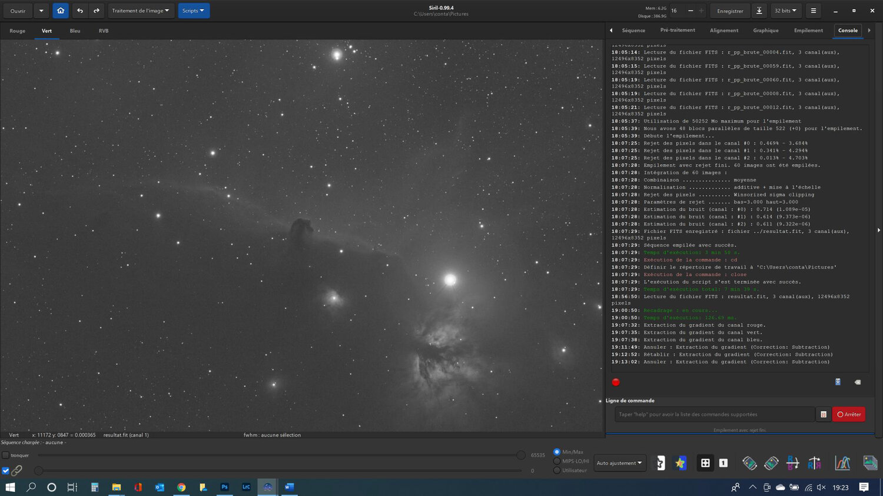Click the histogram tool icon in bottom toolbar
883x496 pixels.
[842, 463]
